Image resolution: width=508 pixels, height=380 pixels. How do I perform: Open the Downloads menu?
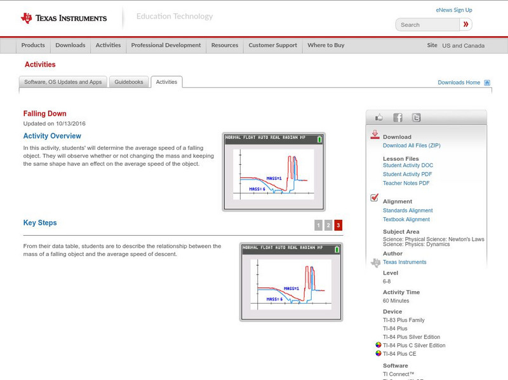(70, 45)
